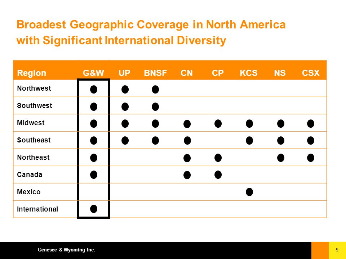Image resolution: width=346 pixels, height=259 pixels.
Task: Select the Midwest dot under KCS
Action: pos(249,123)
